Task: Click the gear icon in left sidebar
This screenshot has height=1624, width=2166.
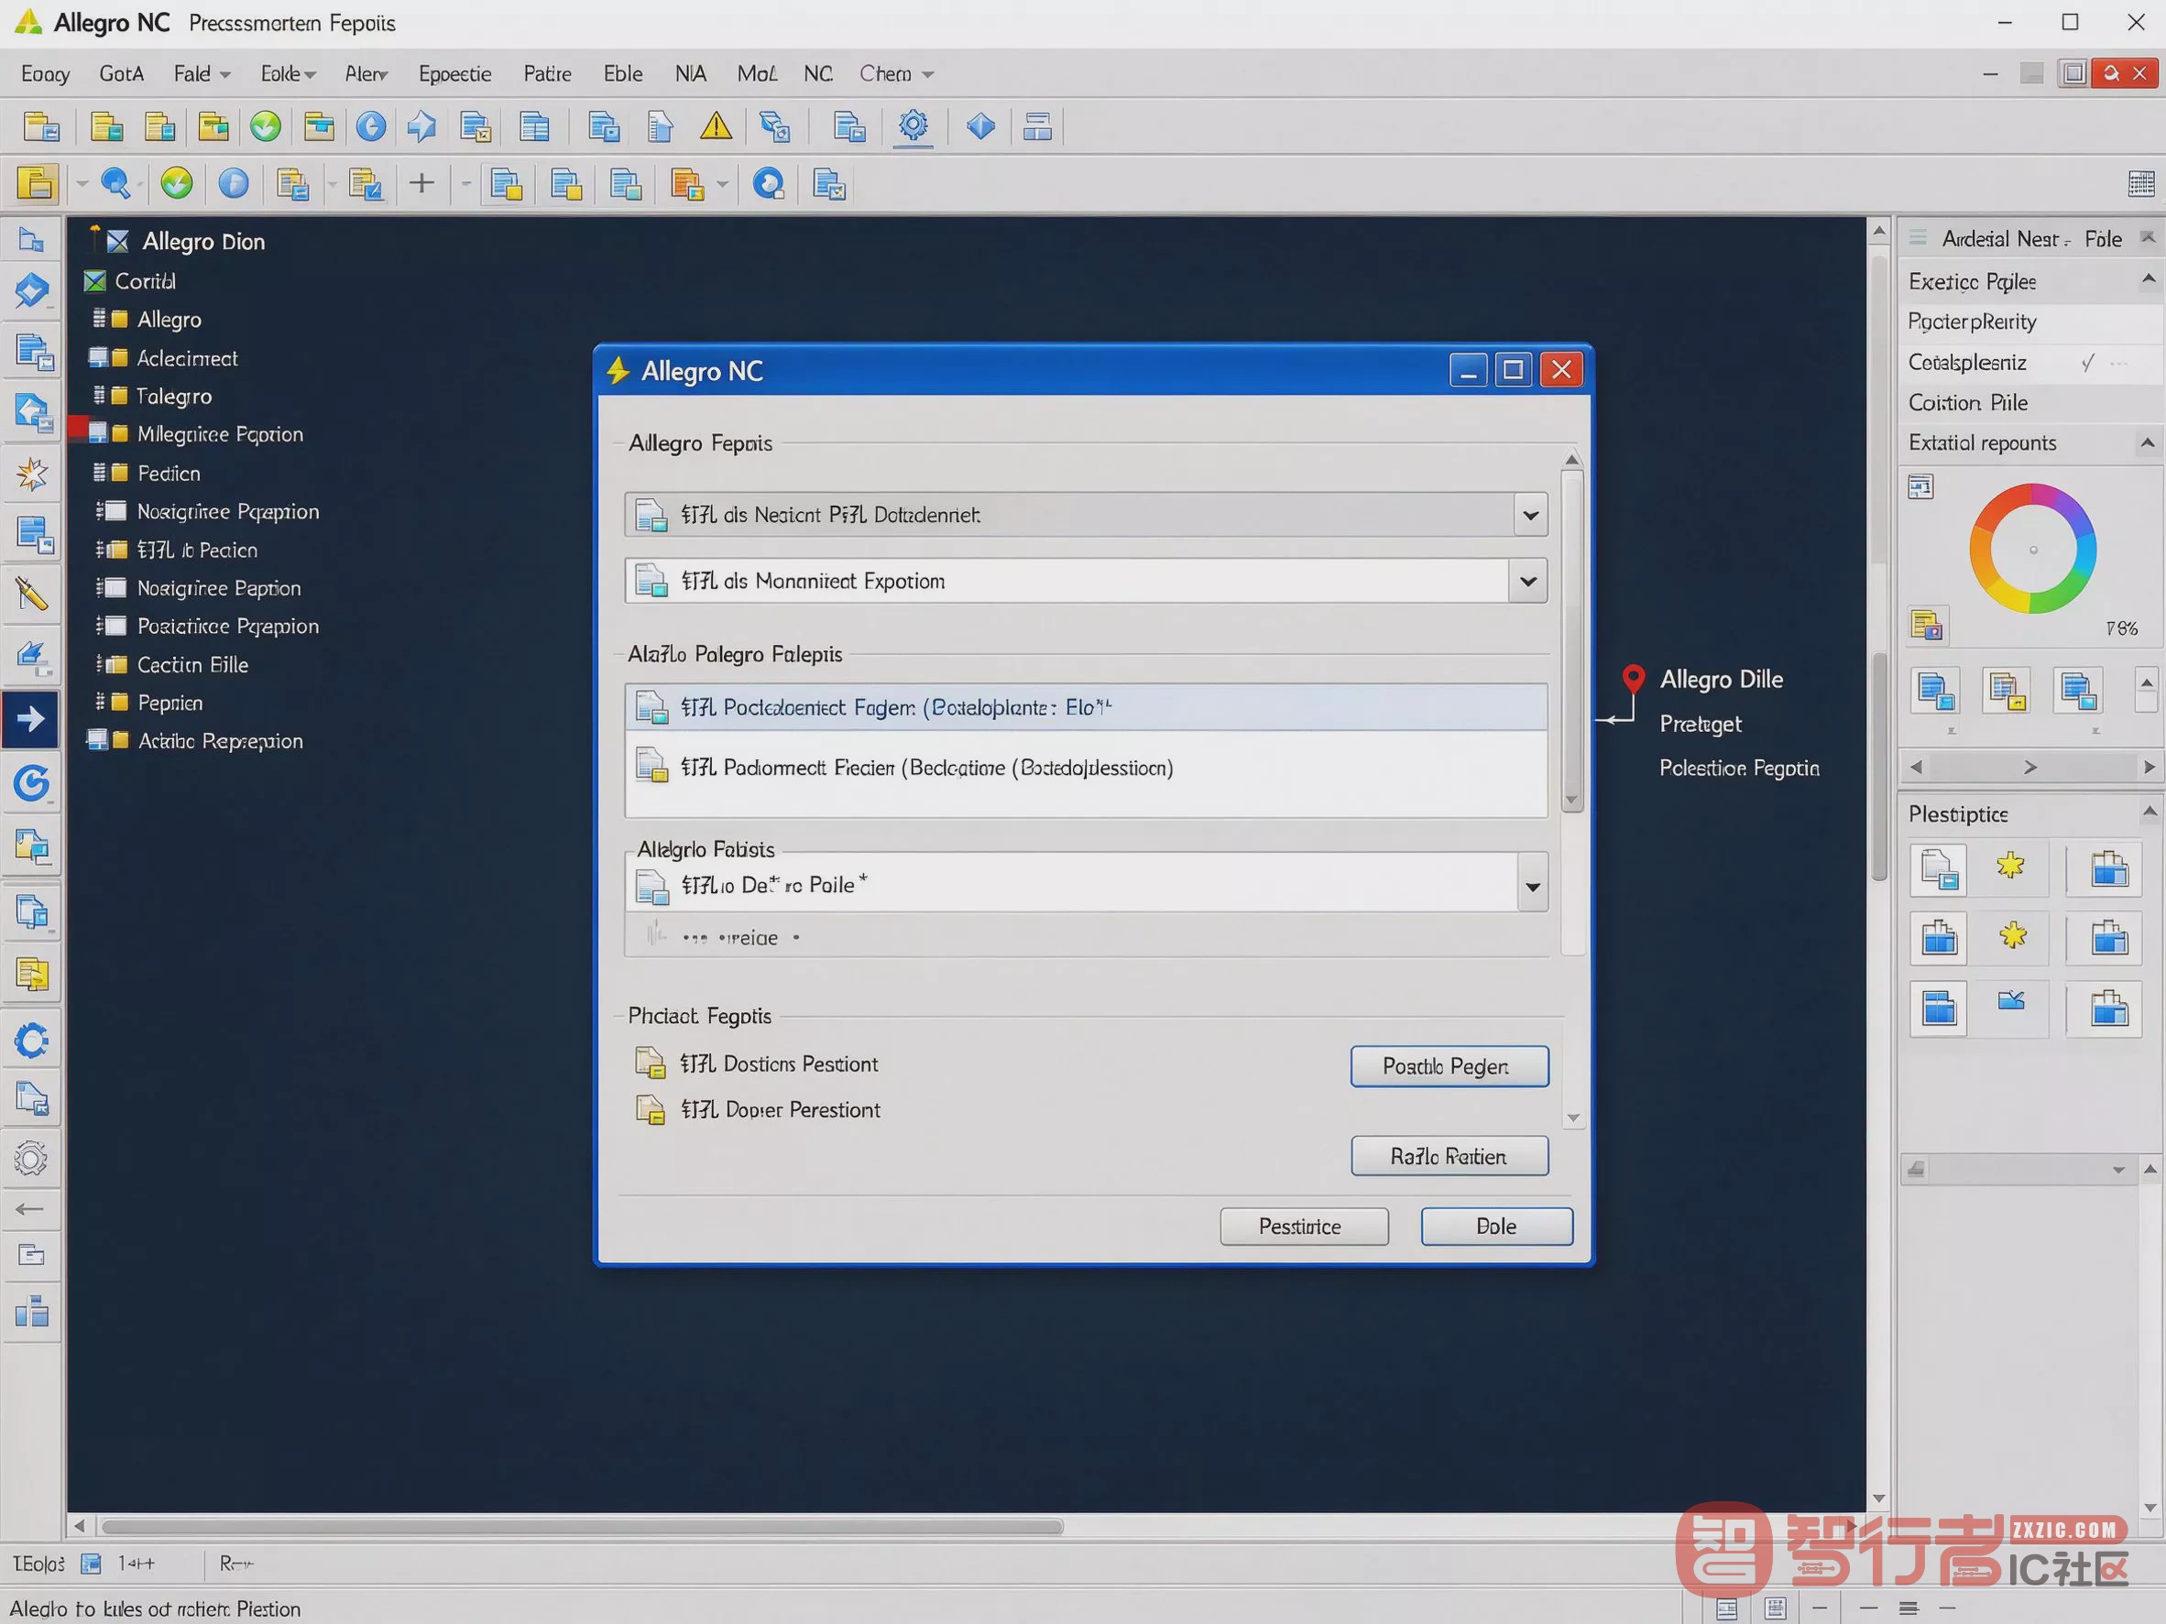Action: click(30, 1159)
